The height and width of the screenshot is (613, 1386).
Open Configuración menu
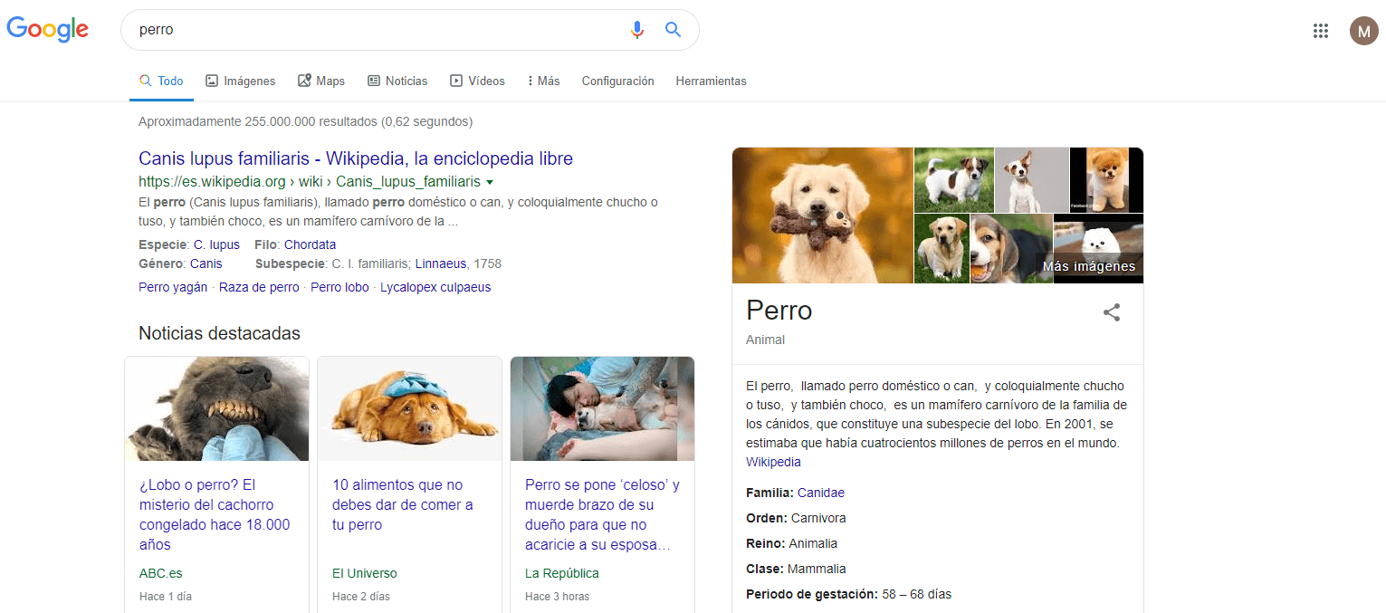617,81
